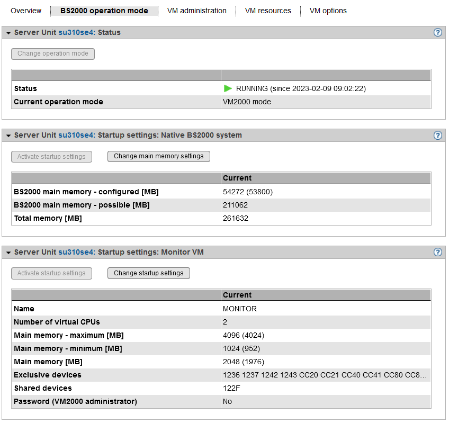
Task: Collapse the Monitor VM startup settings section
Action: coord(8,253)
